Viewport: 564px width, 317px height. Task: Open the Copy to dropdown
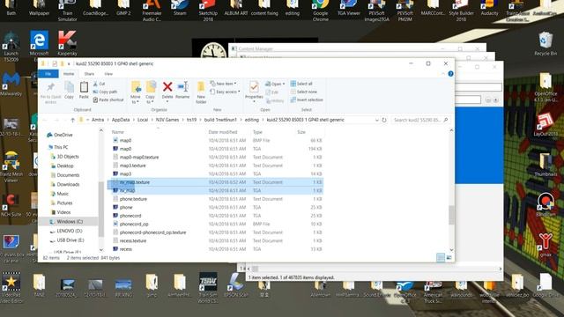click(x=151, y=92)
